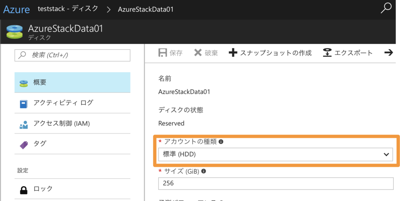Click the Azure logo link
Screen dimensions: 400x201
pyautogui.click(x=16, y=9)
